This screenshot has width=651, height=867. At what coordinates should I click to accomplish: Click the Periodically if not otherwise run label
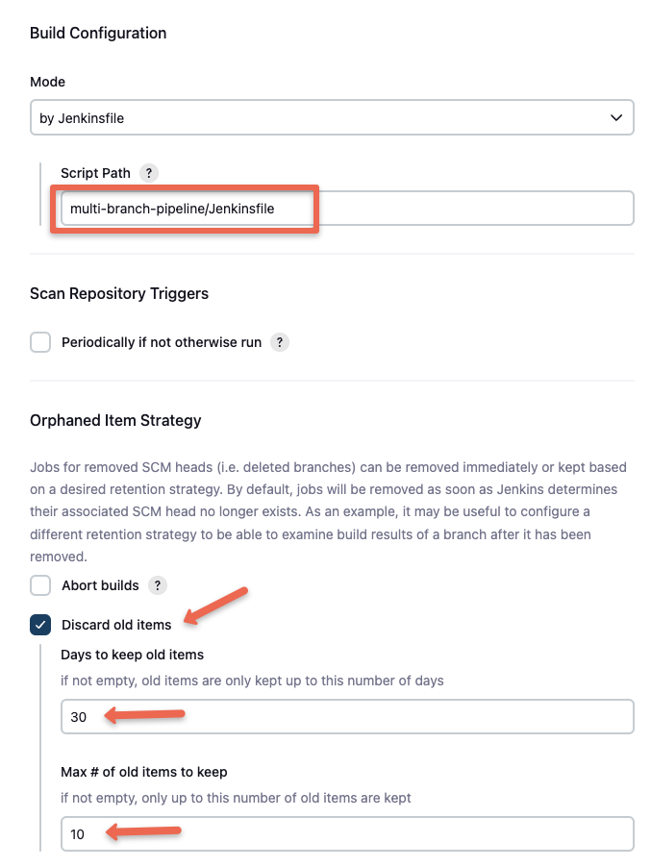162,342
